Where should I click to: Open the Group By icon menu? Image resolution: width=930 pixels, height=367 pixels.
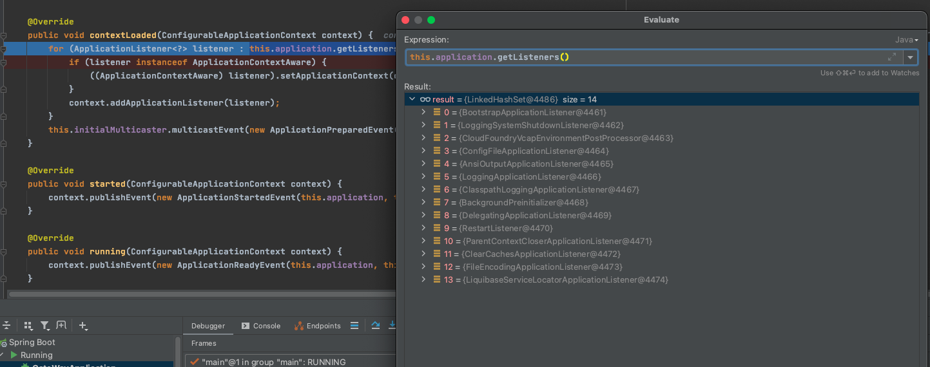(28, 326)
